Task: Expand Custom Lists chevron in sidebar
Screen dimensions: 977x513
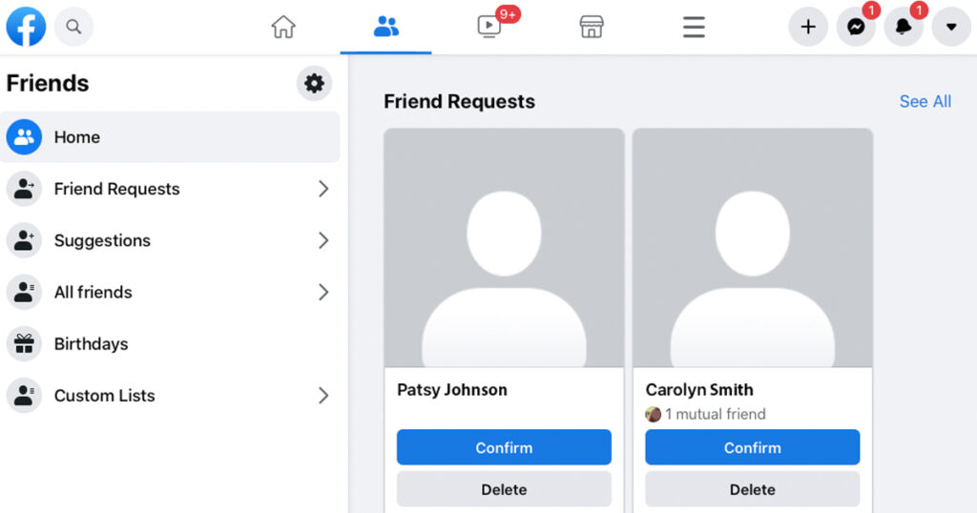Action: 323,396
